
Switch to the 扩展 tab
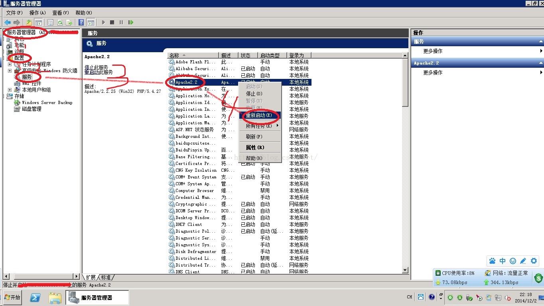91,277
